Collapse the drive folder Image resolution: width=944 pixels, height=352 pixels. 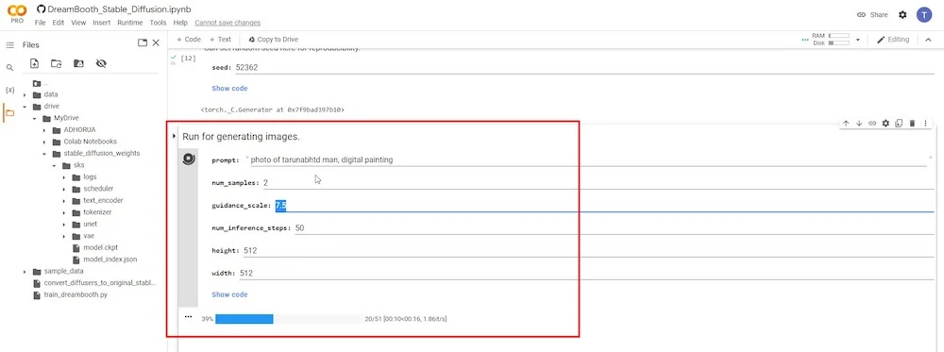coord(25,107)
